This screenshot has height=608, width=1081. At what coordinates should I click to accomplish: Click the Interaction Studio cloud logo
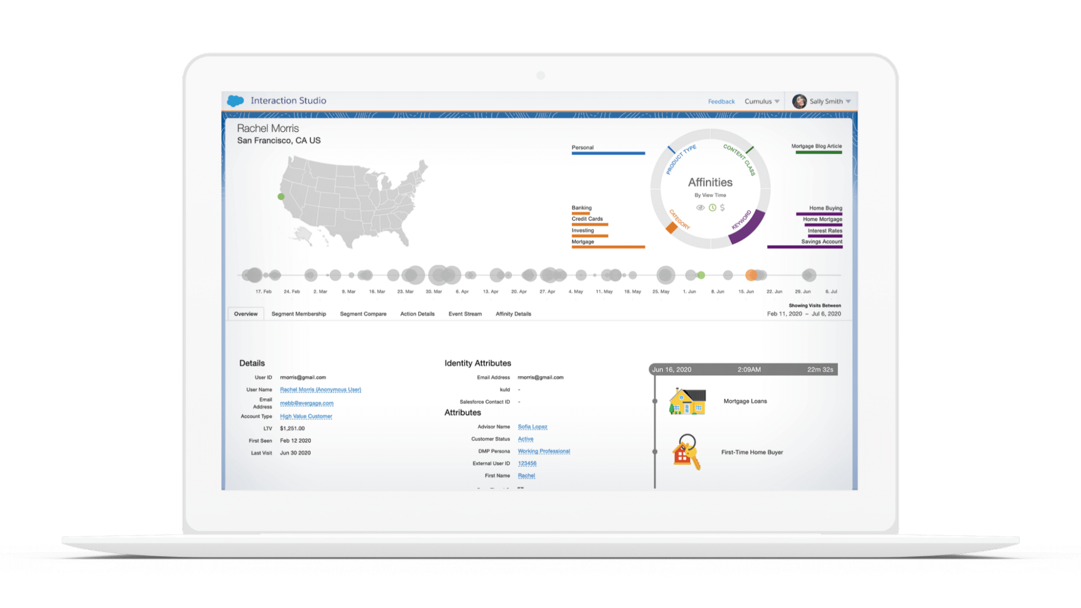(x=235, y=100)
